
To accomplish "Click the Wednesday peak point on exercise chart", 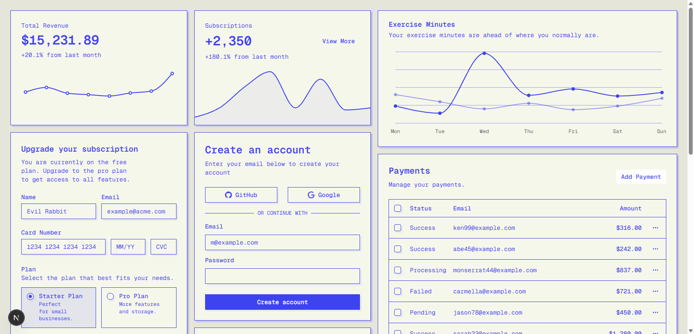I will click(x=484, y=53).
